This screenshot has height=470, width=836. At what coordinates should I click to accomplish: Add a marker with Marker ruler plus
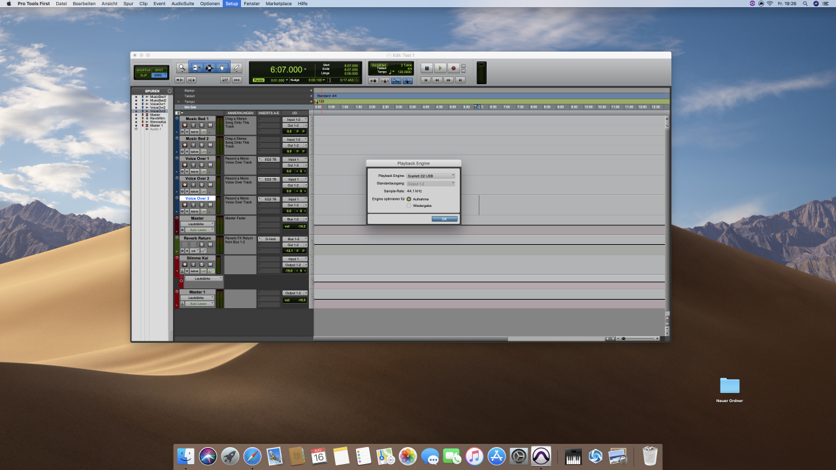311,91
